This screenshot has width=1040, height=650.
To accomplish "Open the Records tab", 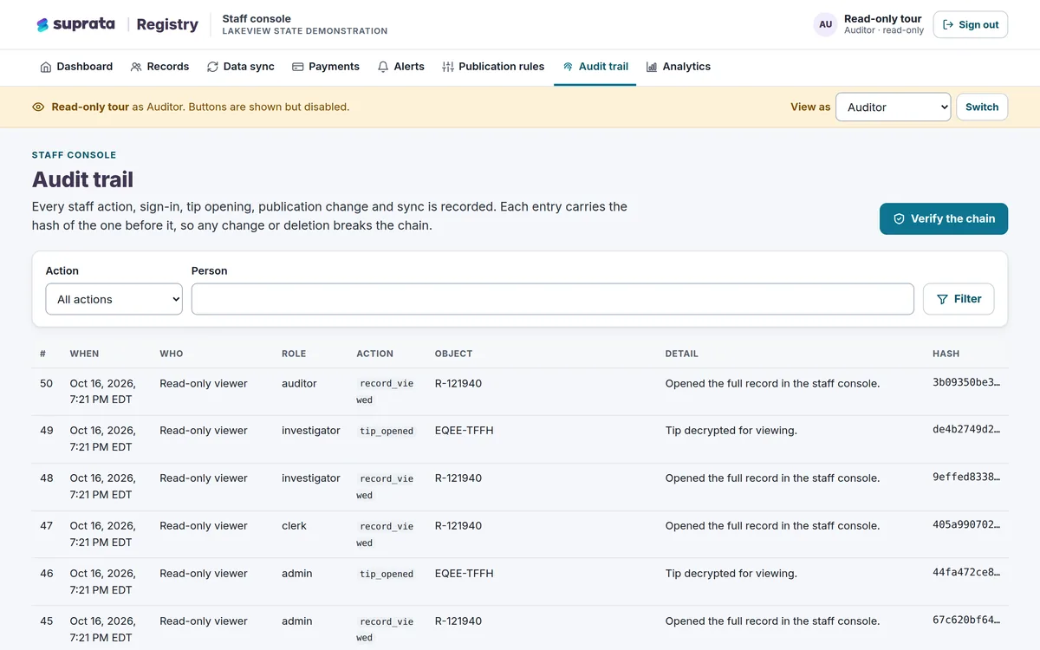I will (159, 67).
